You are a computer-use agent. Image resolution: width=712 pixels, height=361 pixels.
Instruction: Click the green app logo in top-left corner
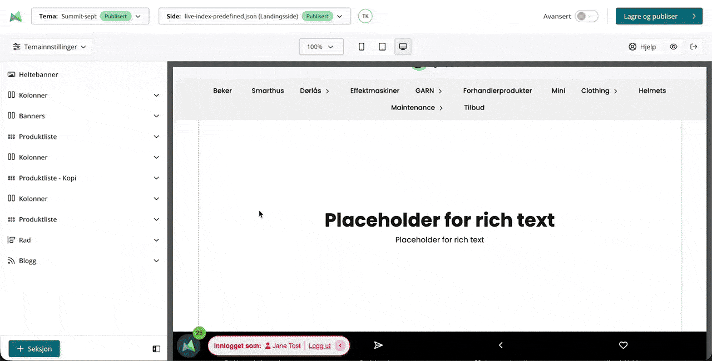16,17
